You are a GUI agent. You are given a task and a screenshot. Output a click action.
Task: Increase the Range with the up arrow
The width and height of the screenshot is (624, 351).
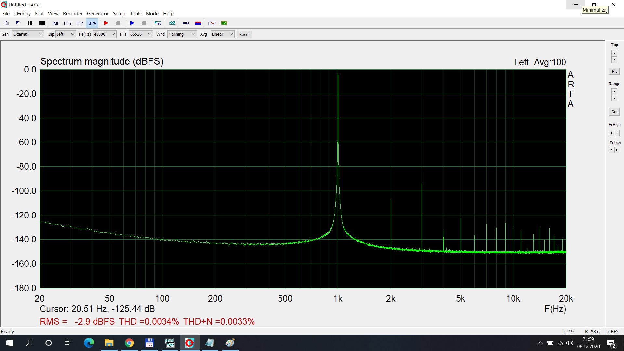pos(614,92)
